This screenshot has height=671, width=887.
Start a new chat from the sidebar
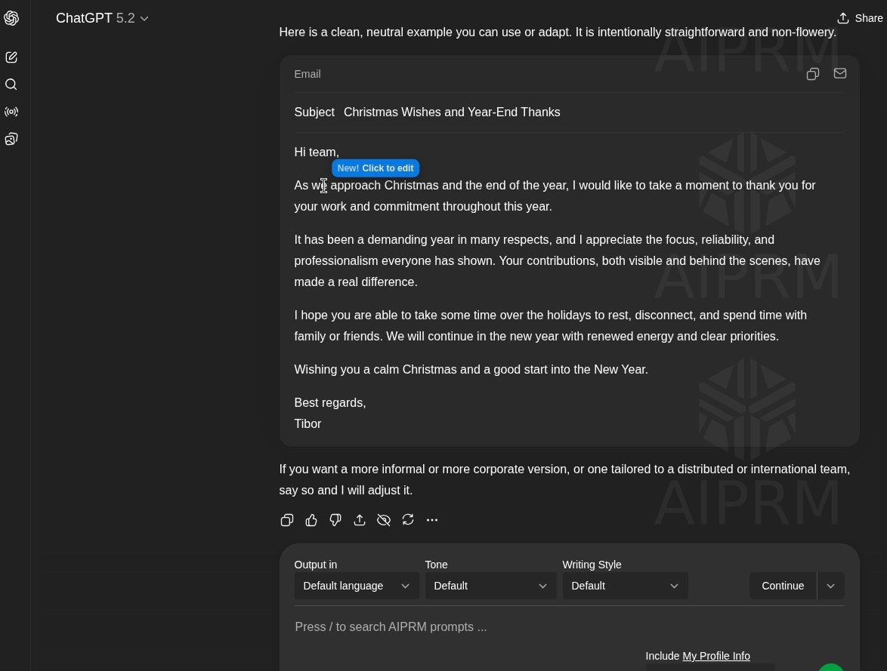11,57
